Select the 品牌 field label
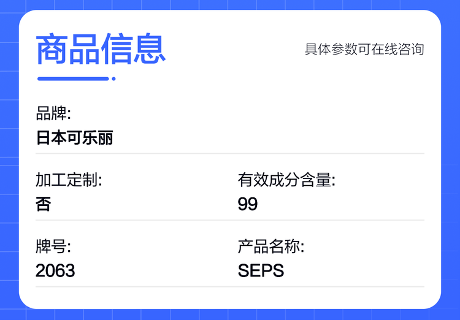Screen dimensions: 460x320 pyautogui.click(x=53, y=113)
